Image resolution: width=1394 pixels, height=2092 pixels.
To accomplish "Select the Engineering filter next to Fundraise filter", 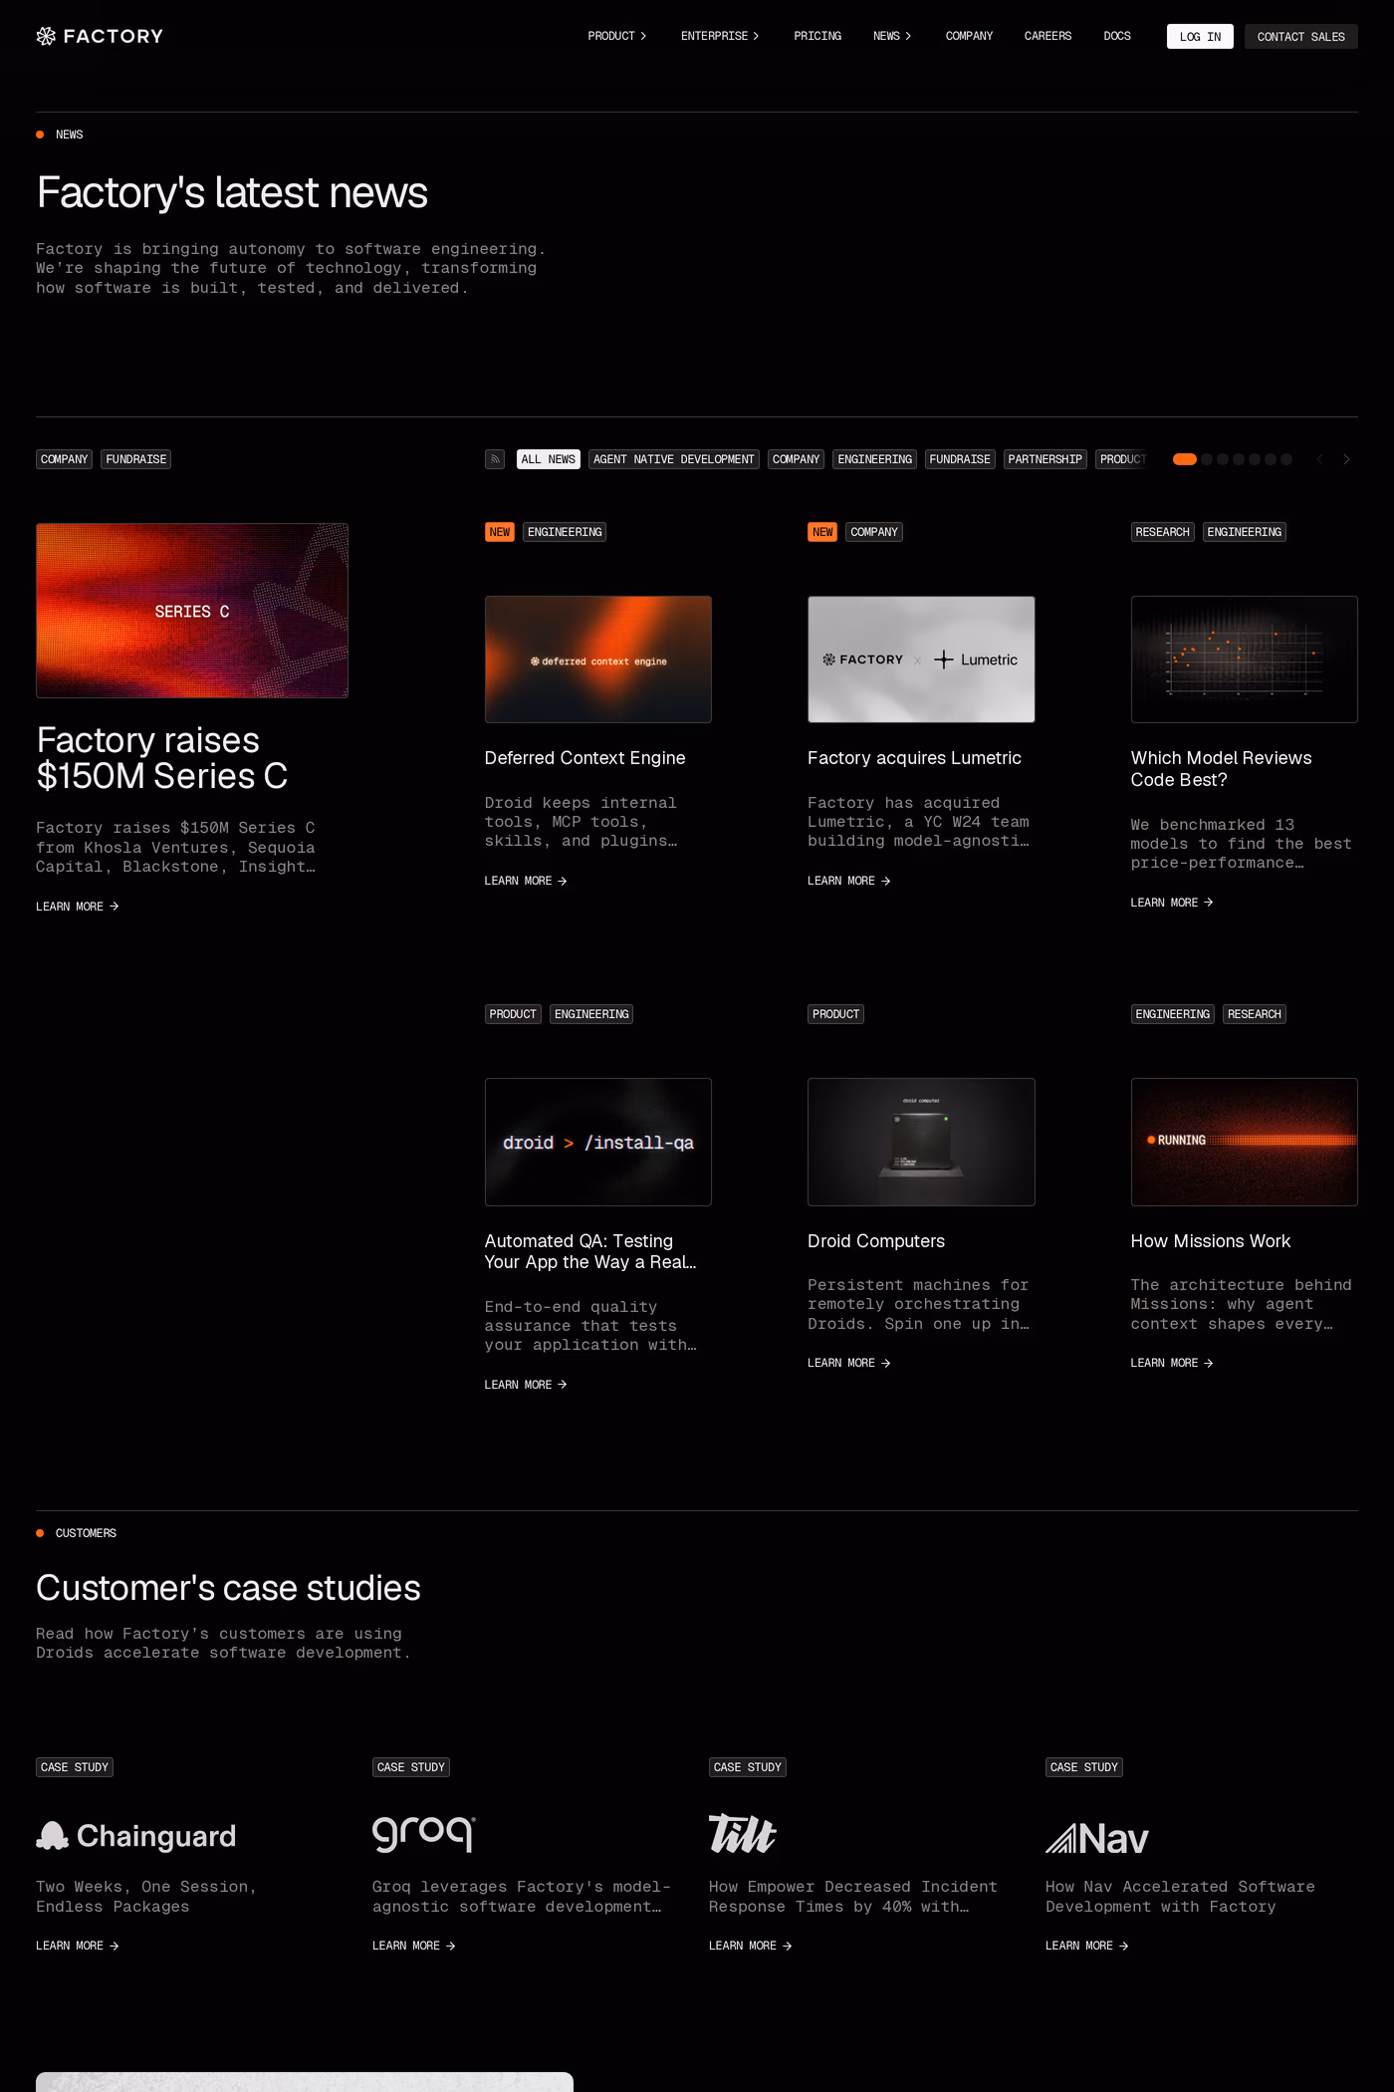I will (x=875, y=459).
